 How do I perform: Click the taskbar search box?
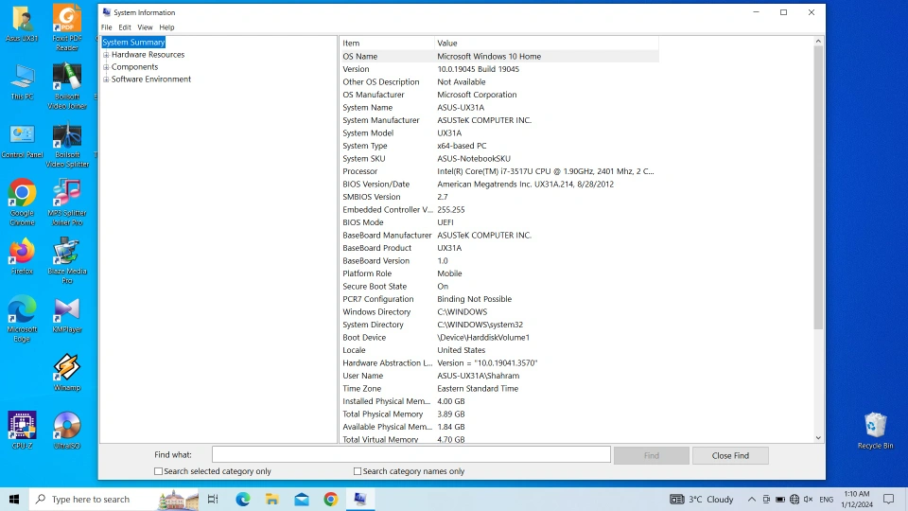(113, 499)
